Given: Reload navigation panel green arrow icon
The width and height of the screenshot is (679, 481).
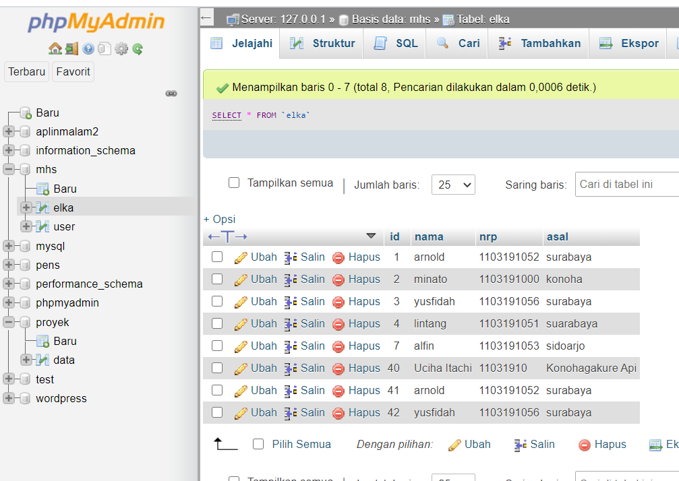Looking at the screenshot, I should [x=138, y=49].
